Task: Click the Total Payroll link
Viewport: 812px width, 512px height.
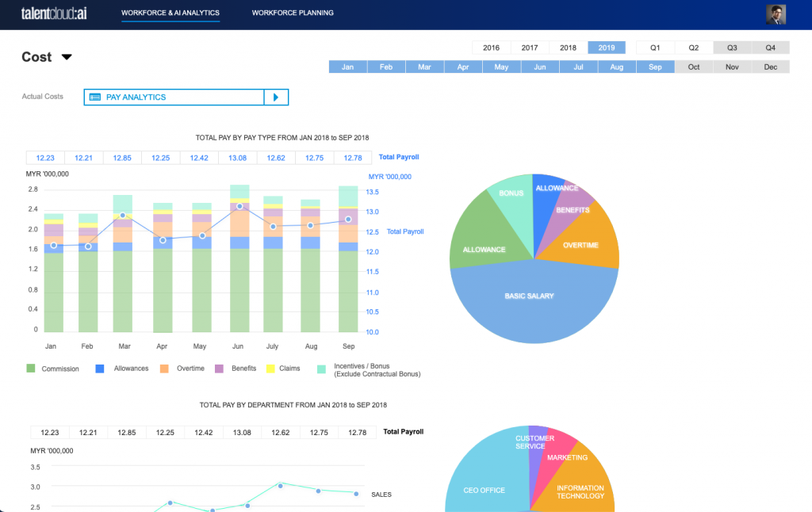Action: (398, 157)
